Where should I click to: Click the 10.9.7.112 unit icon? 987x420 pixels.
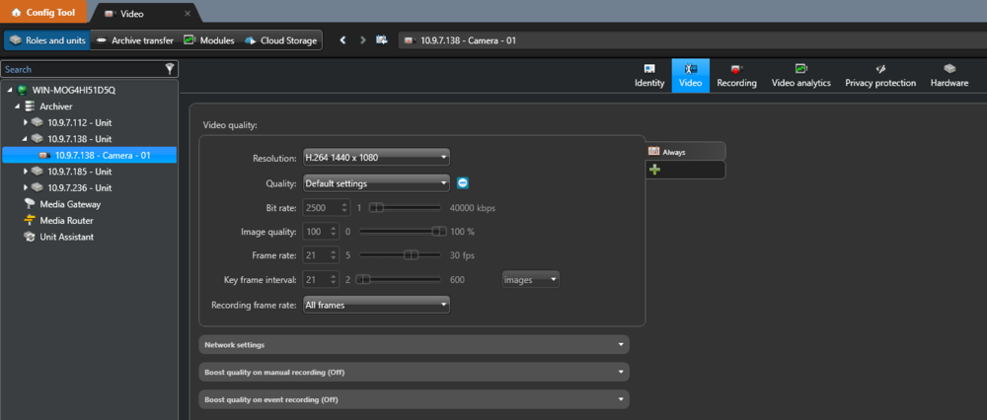(38, 122)
